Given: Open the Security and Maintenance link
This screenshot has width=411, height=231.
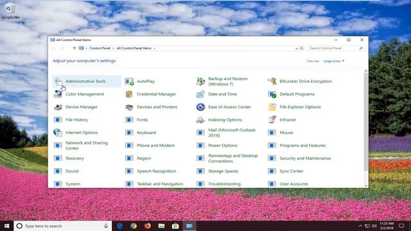Looking at the screenshot, I should point(305,158).
